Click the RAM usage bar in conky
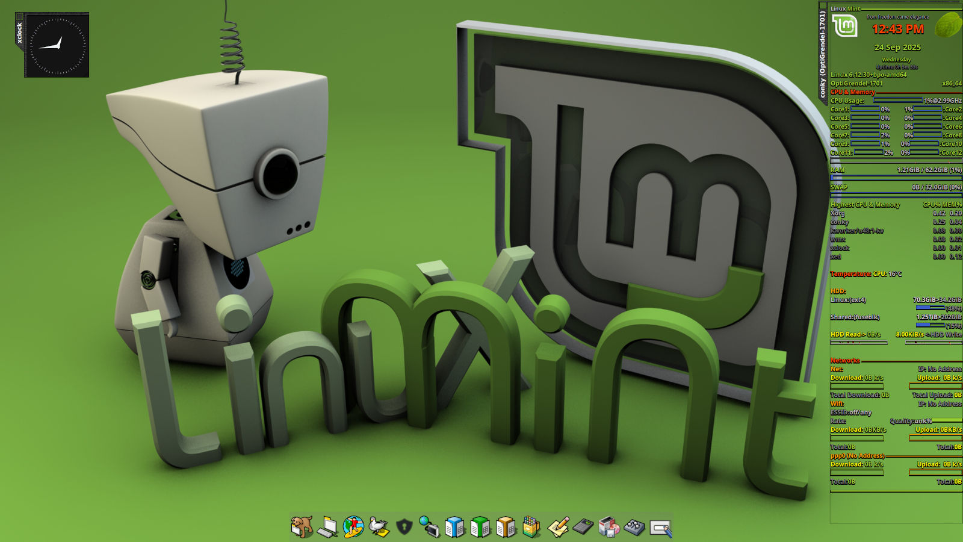Viewport: 963px width, 542px height. pyautogui.click(x=896, y=178)
